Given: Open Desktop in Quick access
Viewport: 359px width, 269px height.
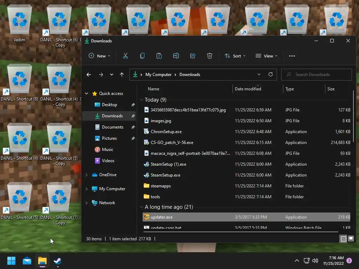Looking at the screenshot, I should point(109,105).
